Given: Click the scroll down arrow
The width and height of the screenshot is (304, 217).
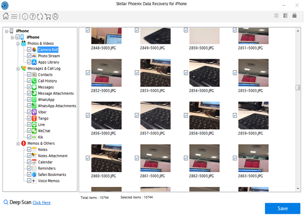Looking at the screenshot, I should click(x=298, y=189).
